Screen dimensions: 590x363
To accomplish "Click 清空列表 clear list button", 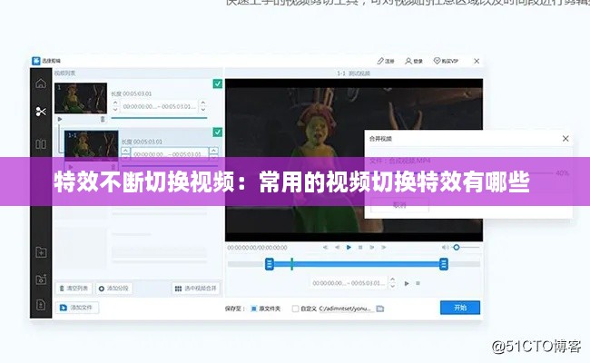I will (74, 289).
